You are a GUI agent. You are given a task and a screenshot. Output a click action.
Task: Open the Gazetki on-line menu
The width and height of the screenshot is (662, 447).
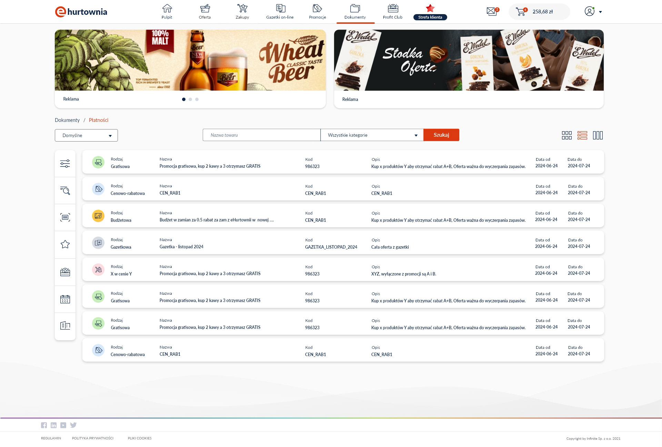click(x=280, y=12)
